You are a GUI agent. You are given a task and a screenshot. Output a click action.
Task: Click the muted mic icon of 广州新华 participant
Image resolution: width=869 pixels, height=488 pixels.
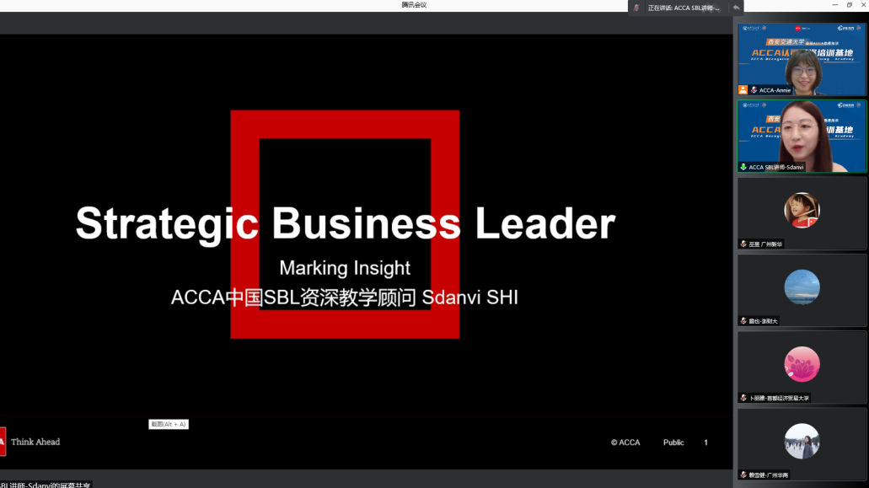(x=743, y=244)
